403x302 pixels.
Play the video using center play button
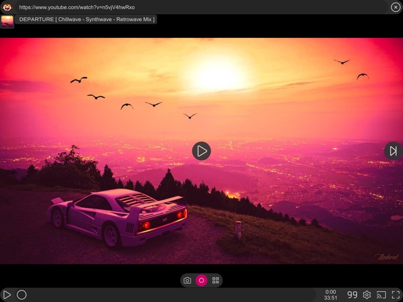pyautogui.click(x=201, y=151)
